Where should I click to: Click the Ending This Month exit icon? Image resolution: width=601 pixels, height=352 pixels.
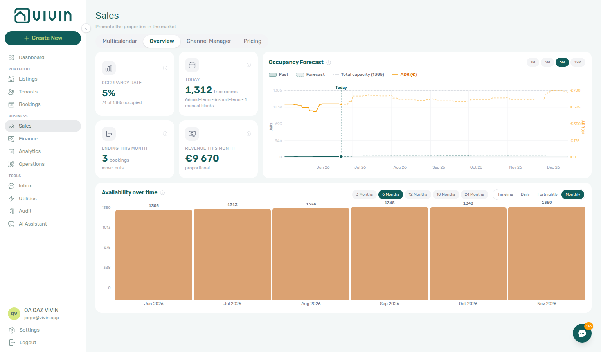pyautogui.click(x=109, y=134)
